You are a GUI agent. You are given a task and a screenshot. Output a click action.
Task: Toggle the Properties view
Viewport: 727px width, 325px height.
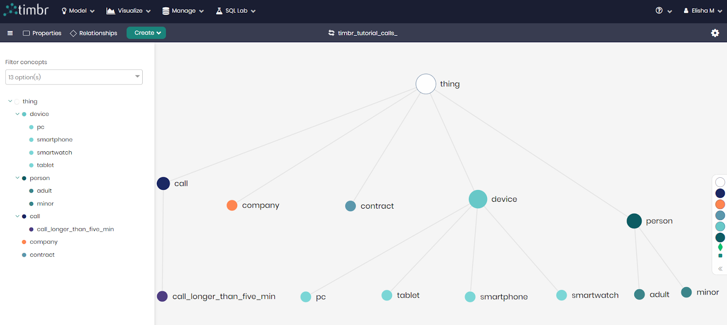(42, 33)
